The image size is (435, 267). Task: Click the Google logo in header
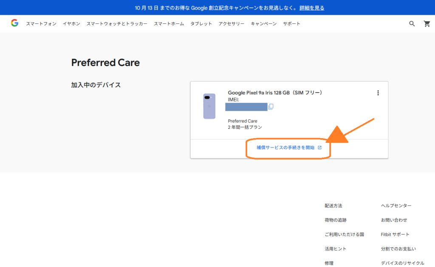pos(14,23)
